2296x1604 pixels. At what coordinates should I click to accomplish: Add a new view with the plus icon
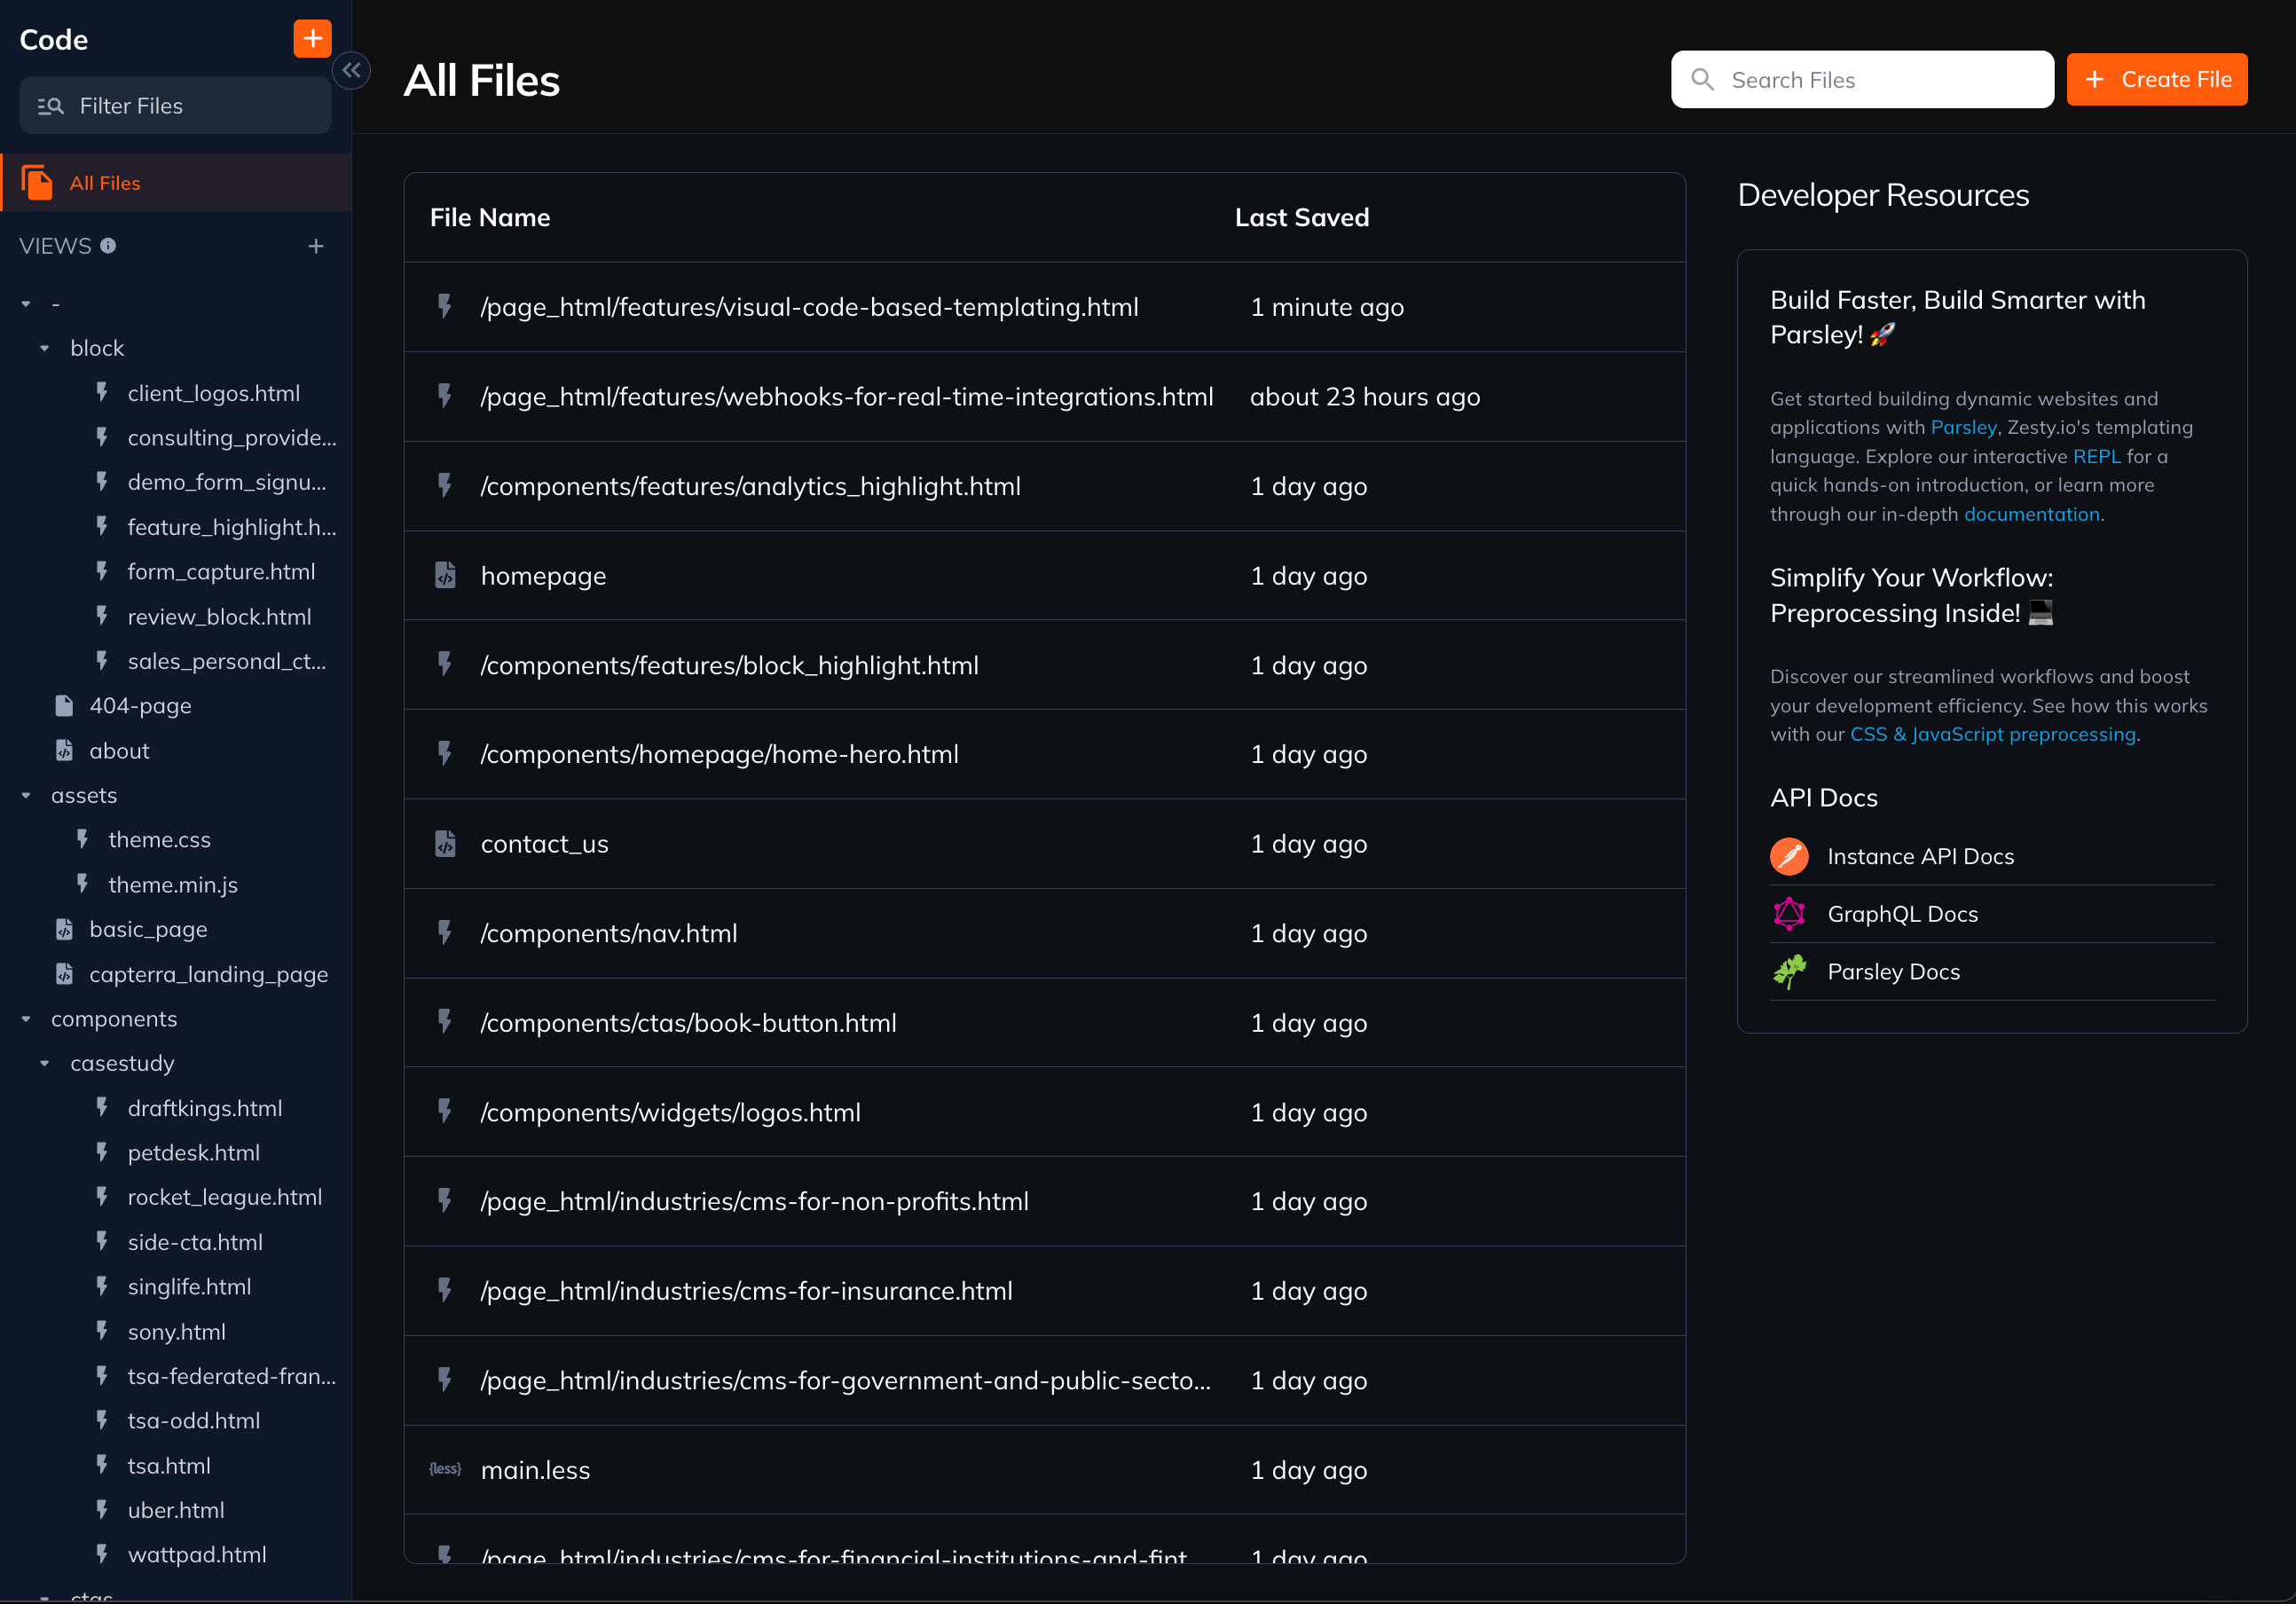(316, 246)
